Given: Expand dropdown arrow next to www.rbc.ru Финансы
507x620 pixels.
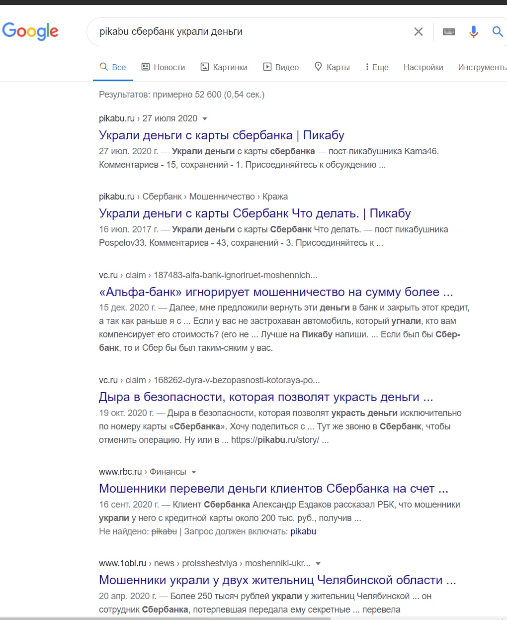Looking at the screenshot, I should point(194,472).
